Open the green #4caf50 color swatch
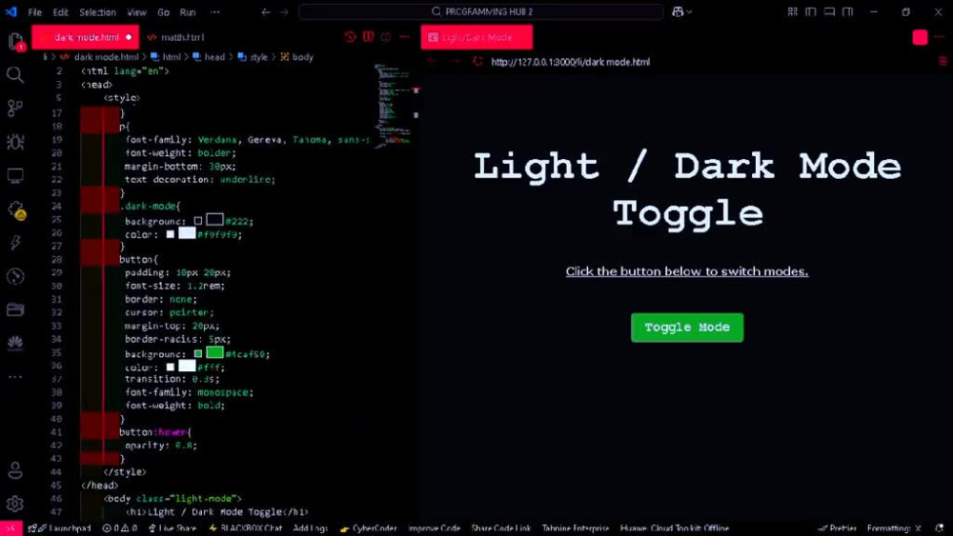953x536 pixels. [214, 352]
